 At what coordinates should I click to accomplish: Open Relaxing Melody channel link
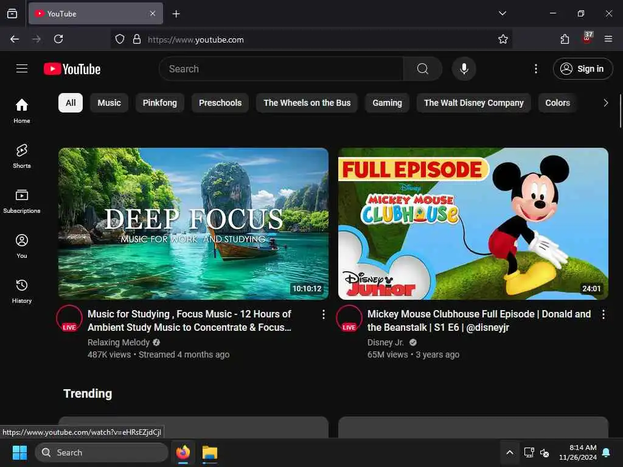pos(119,342)
